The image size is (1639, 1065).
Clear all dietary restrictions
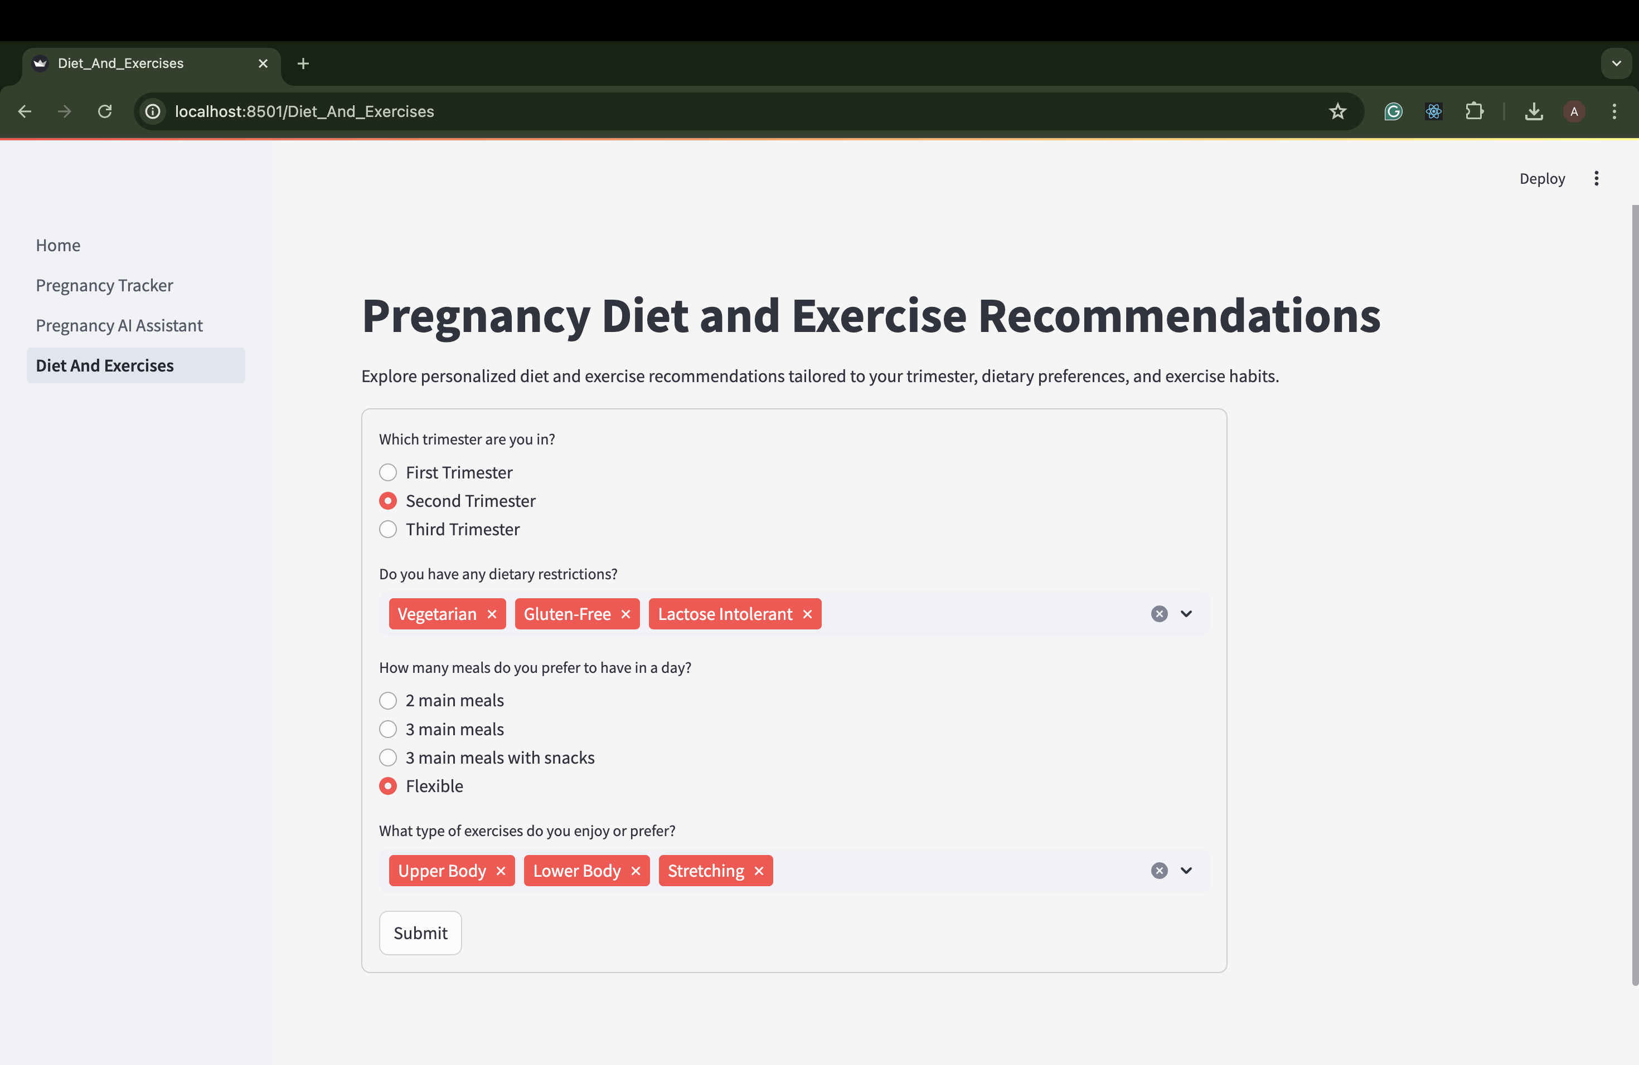(x=1159, y=614)
